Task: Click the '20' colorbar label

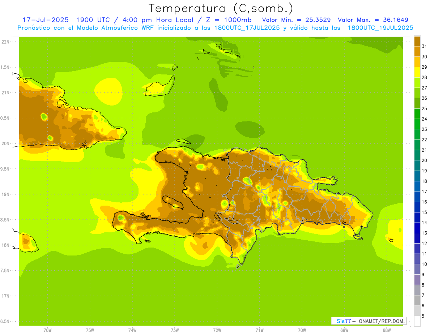Action: (424, 160)
